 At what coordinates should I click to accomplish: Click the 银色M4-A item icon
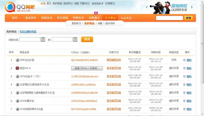click(17, 68)
